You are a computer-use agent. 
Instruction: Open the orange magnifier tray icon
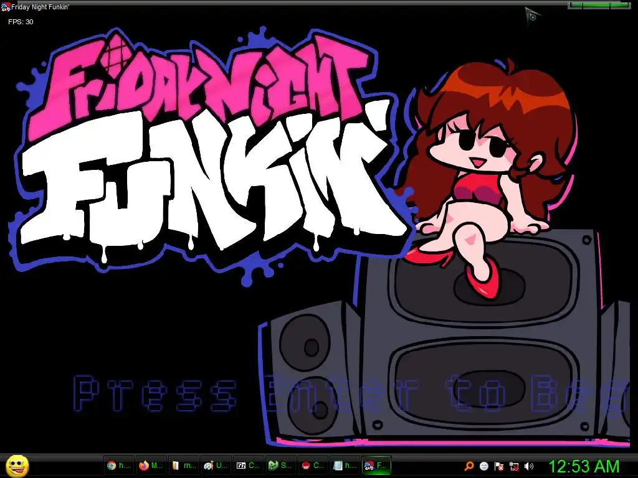[x=469, y=466]
